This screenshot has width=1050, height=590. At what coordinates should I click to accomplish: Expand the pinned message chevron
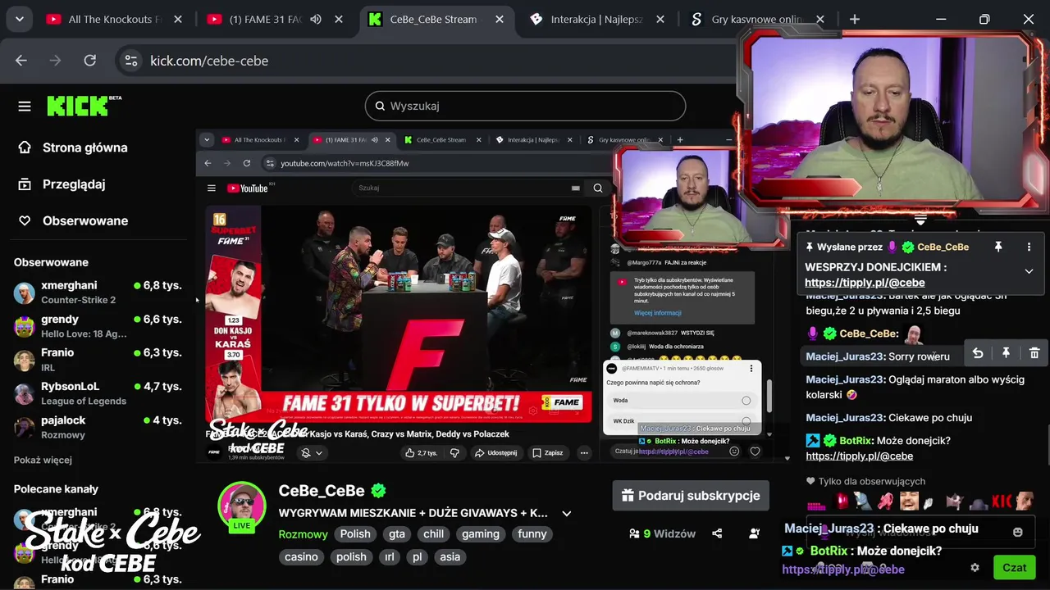1029,271
